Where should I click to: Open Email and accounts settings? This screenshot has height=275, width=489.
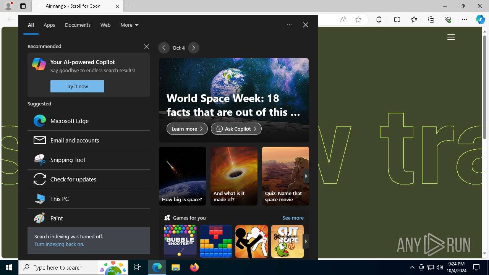click(89, 140)
